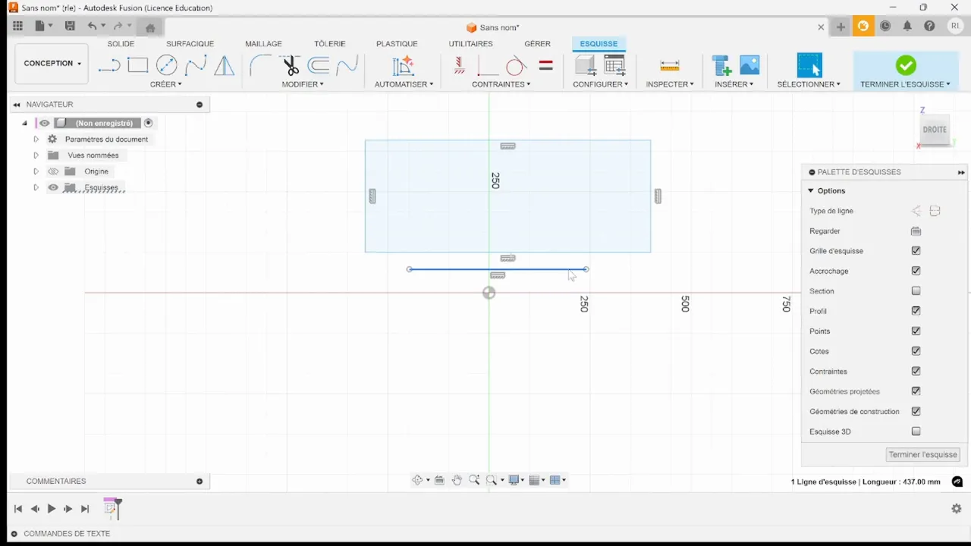Uncheck the Cotes option
The height and width of the screenshot is (546, 971).
pyautogui.click(x=916, y=351)
